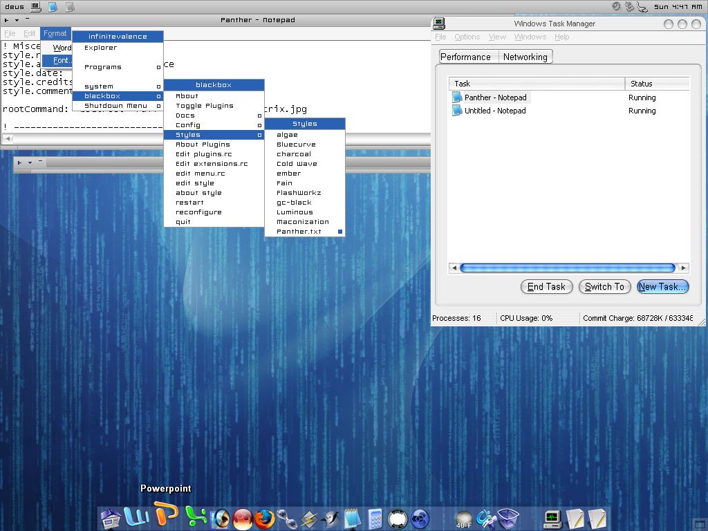Click the Task Manager title bar icon

tap(439, 24)
